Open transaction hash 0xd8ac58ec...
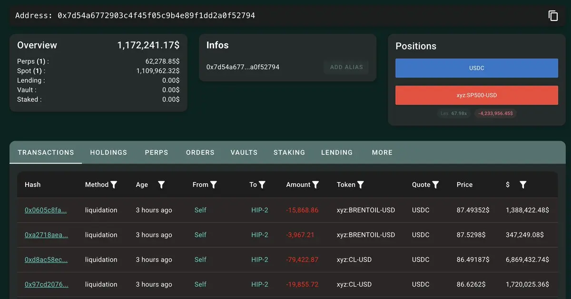Image resolution: width=571 pixels, height=299 pixels. click(x=46, y=260)
